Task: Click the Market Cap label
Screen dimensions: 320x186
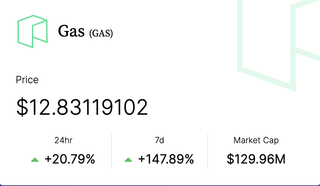Action: pos(256,140)
